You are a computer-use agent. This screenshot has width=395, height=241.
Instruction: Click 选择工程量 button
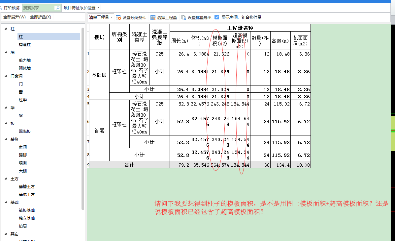(164, 17)
